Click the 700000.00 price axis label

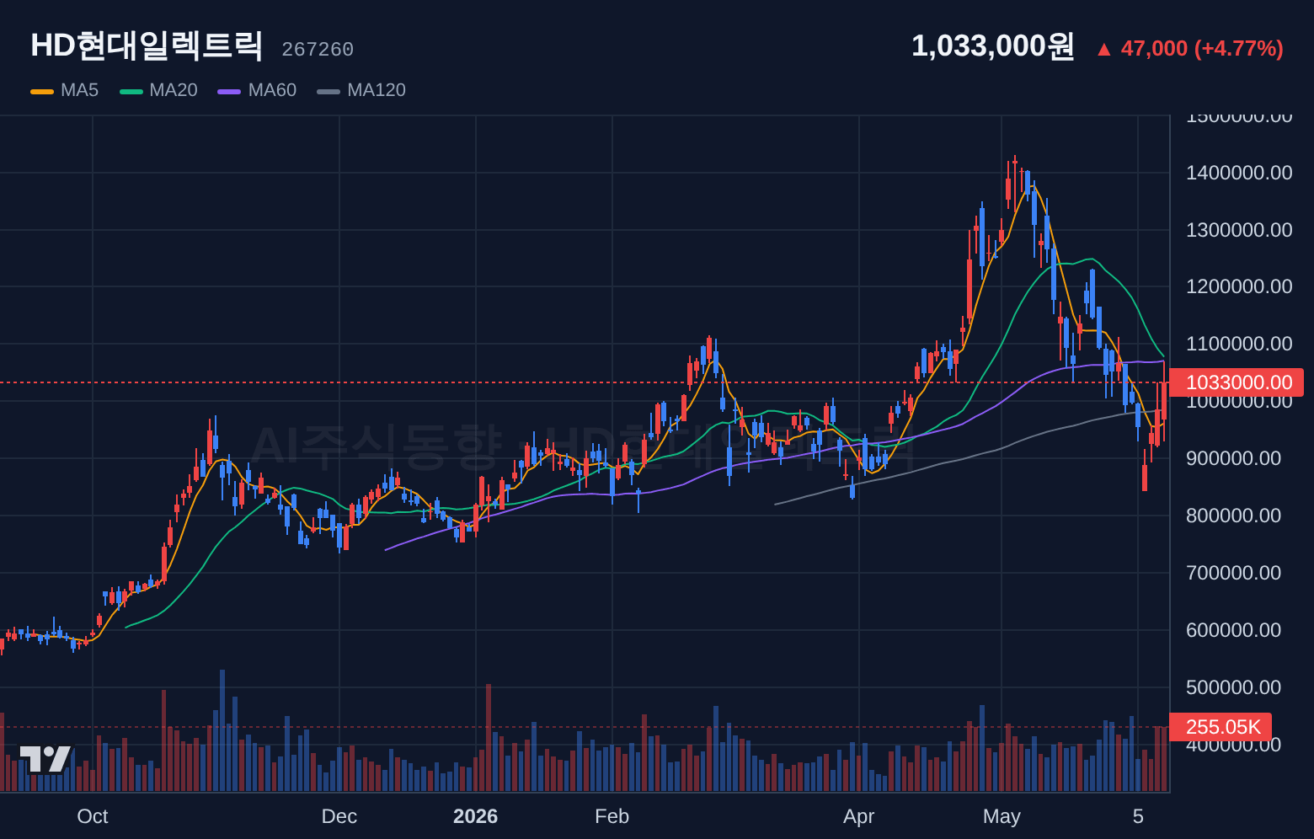(1233, 573)
